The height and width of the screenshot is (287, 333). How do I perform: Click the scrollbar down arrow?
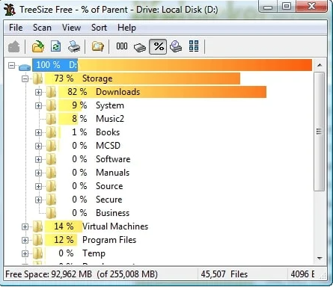[x=320, y=259]
